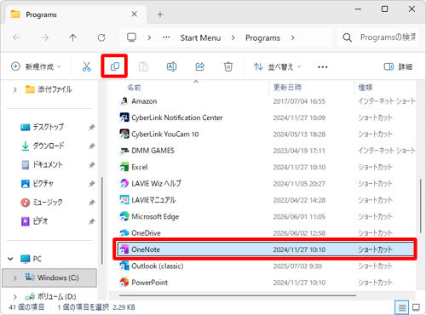The image size is (426, 315).
Task: Unpin ダウンロード via its pin icon
Action: (x=91, y=146)
